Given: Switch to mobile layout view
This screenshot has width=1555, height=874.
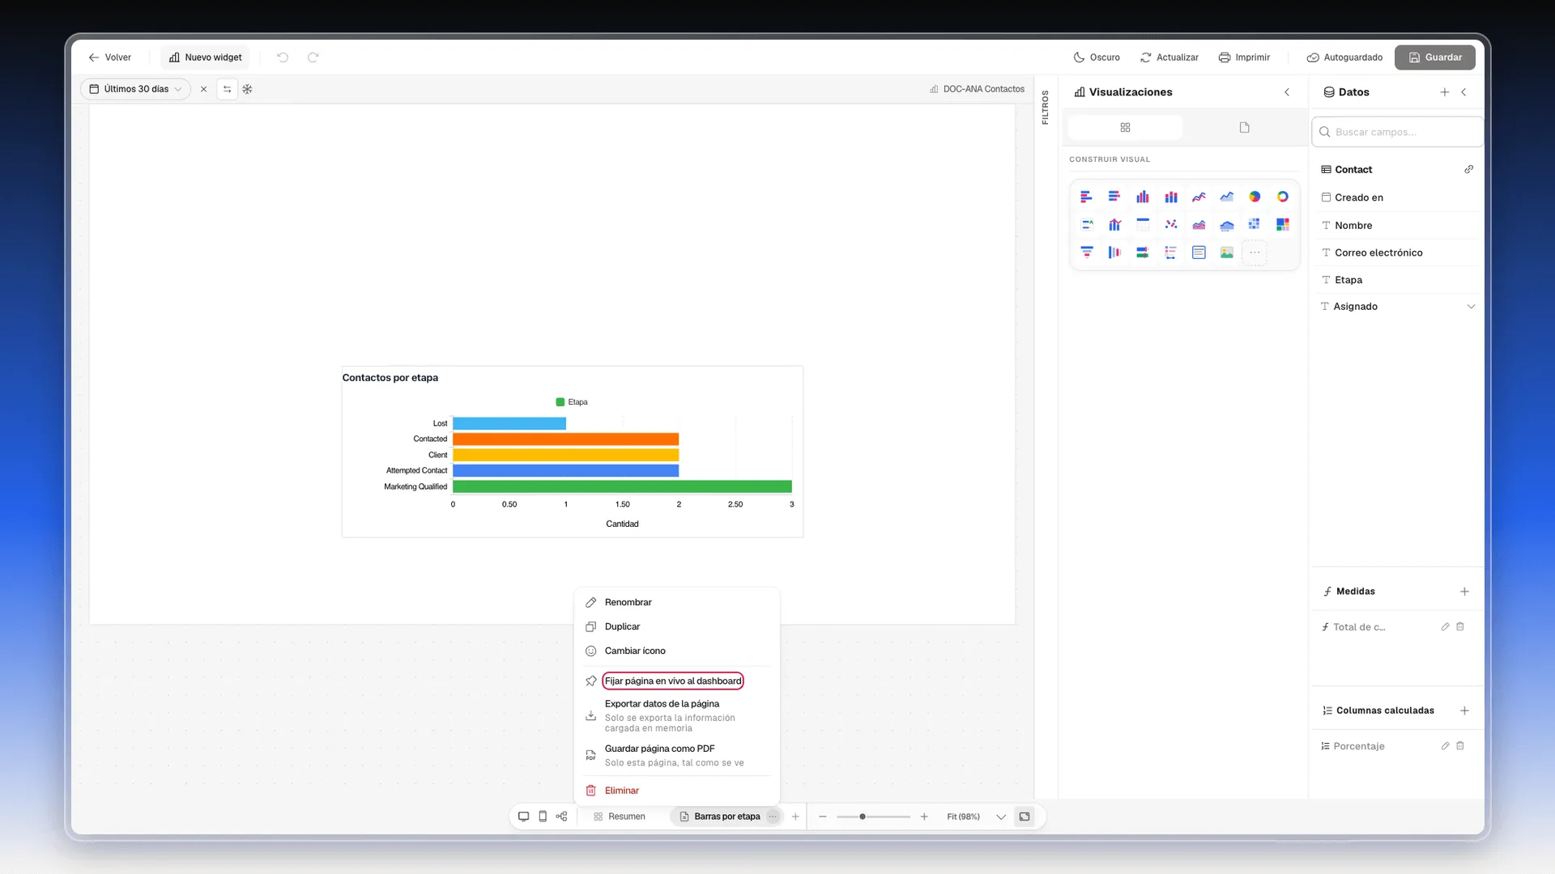Looking at the screenshot, I should (x=543, y=817).
